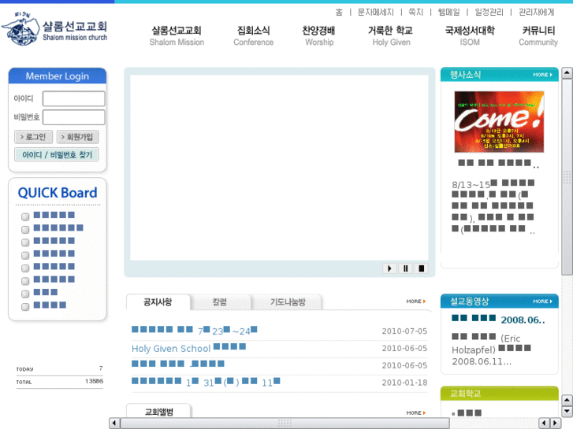The image size is (573, 429).
Task: Open the Come! event thumbnail
Action: tap(499, 121)
